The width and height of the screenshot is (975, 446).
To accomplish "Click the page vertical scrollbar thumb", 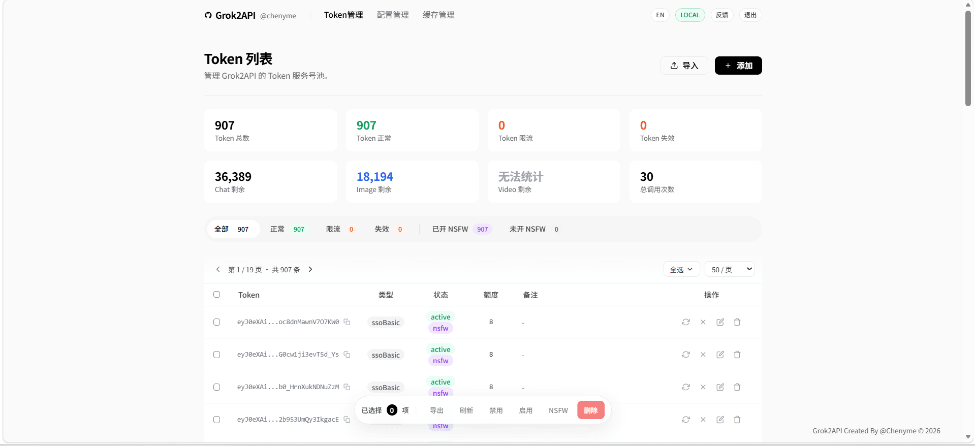I will tap(968, 58).
